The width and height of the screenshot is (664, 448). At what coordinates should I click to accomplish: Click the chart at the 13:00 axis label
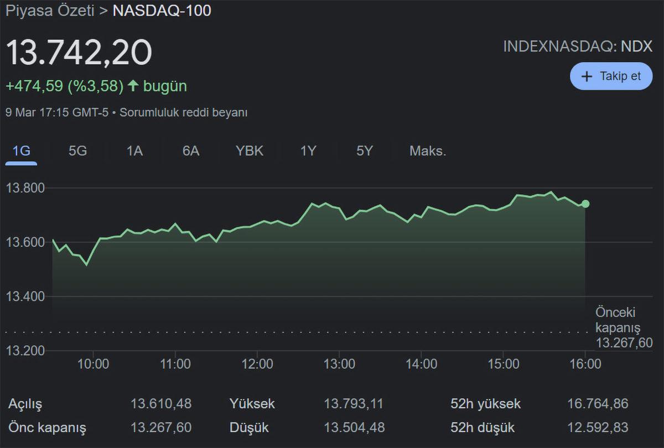point(339,364)
